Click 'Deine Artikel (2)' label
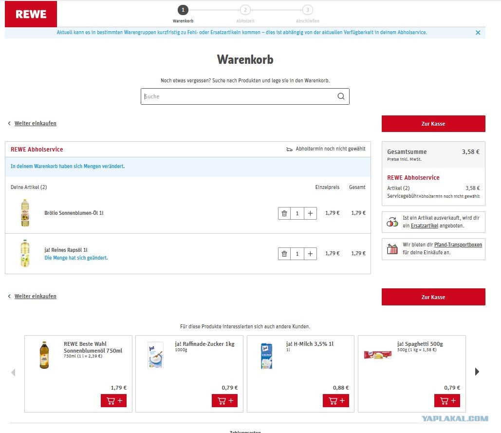 (x=29, y=187)
